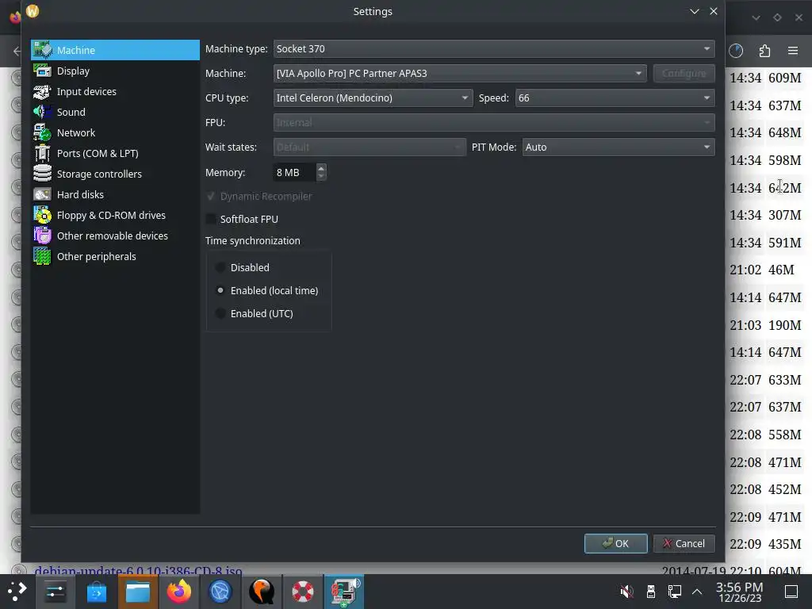Click the Hard disks drive icon
Screen dimensions: 812x609
[x=43, y=194]
